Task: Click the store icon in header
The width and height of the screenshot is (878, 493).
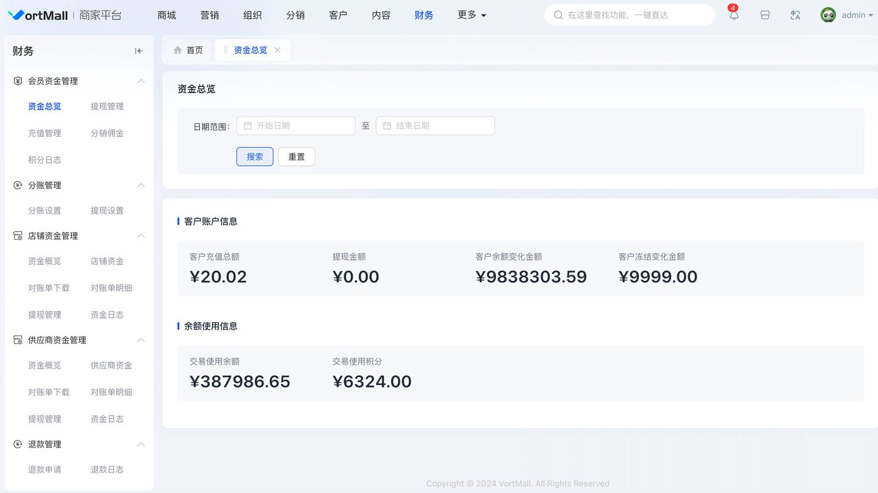Action: pyautogui.click(x=765, y=15)
